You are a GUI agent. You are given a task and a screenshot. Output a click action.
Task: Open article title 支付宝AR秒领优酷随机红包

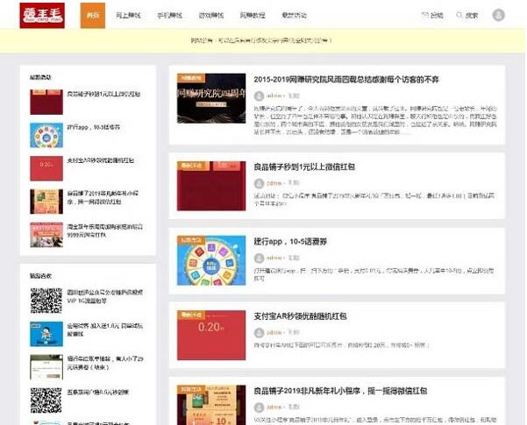301,315
